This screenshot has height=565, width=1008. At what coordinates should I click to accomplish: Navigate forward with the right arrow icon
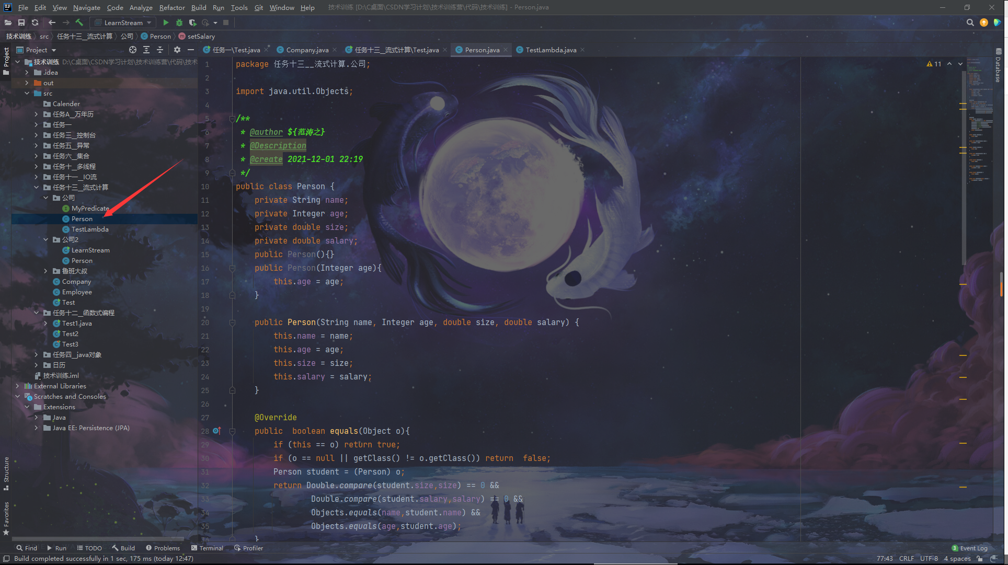point(66,22)
